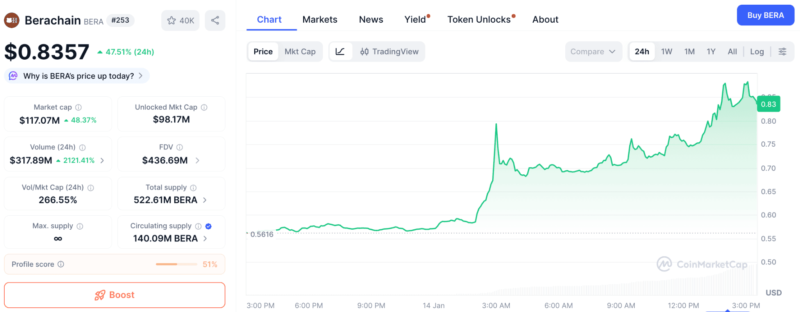
Task: Click the Market cap info icon
Action: [x=79, y=107]
